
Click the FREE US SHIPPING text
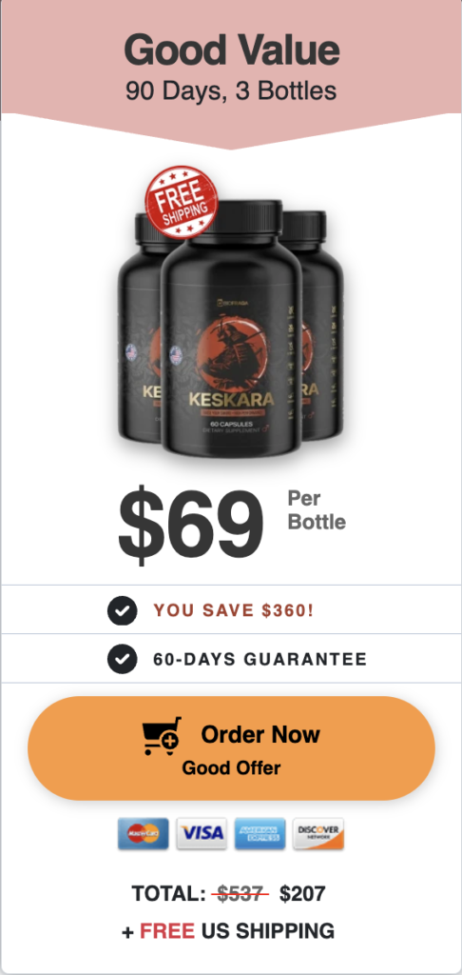(228, 931)
